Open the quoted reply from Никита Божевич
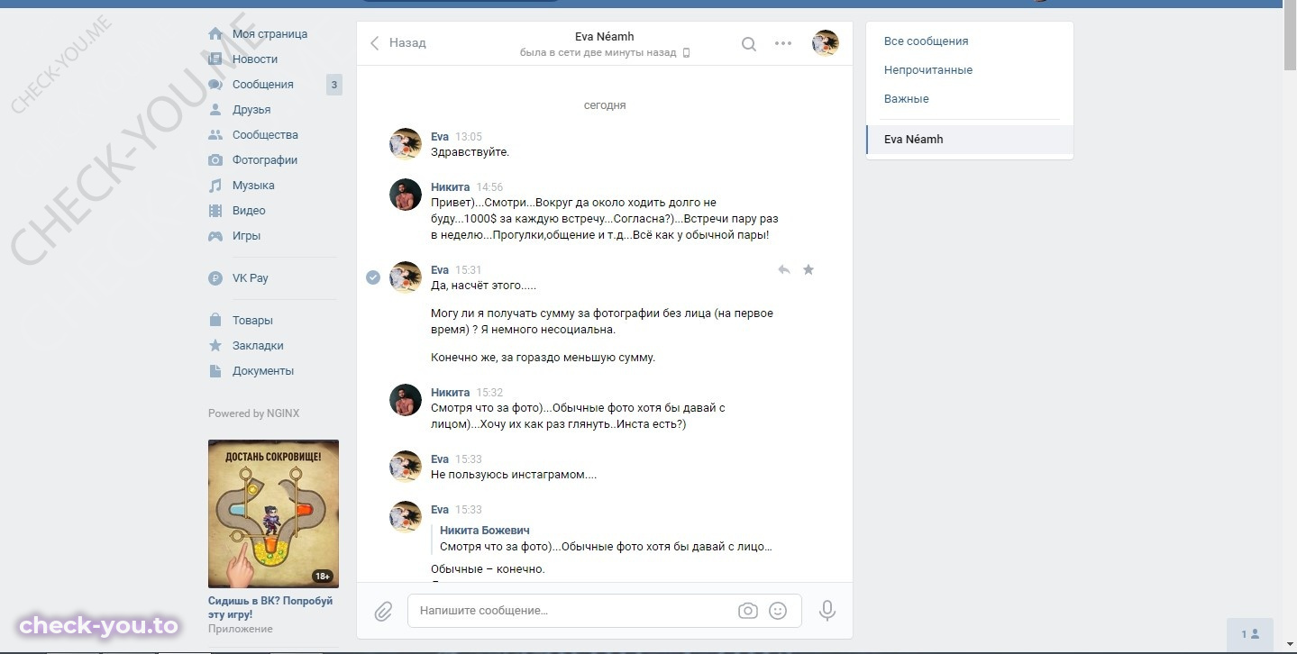The height and width of the screenshot is (654, 1297). 601,539
